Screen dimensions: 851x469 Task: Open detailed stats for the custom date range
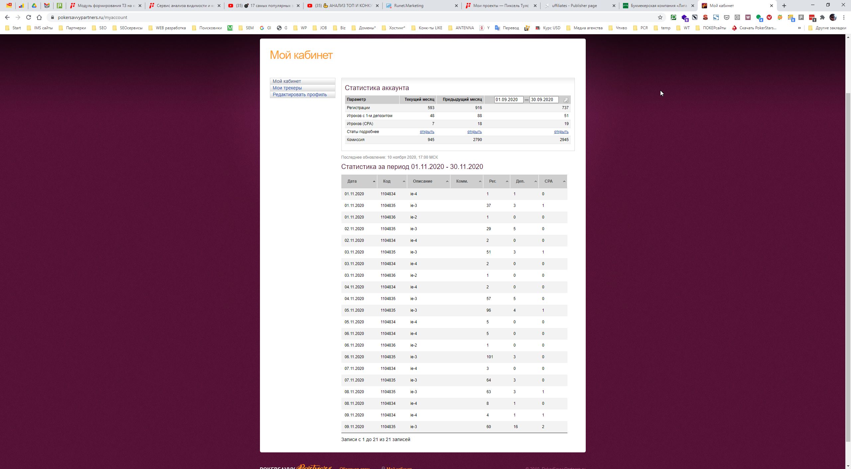pyautogui.click(x=561, y=132)
